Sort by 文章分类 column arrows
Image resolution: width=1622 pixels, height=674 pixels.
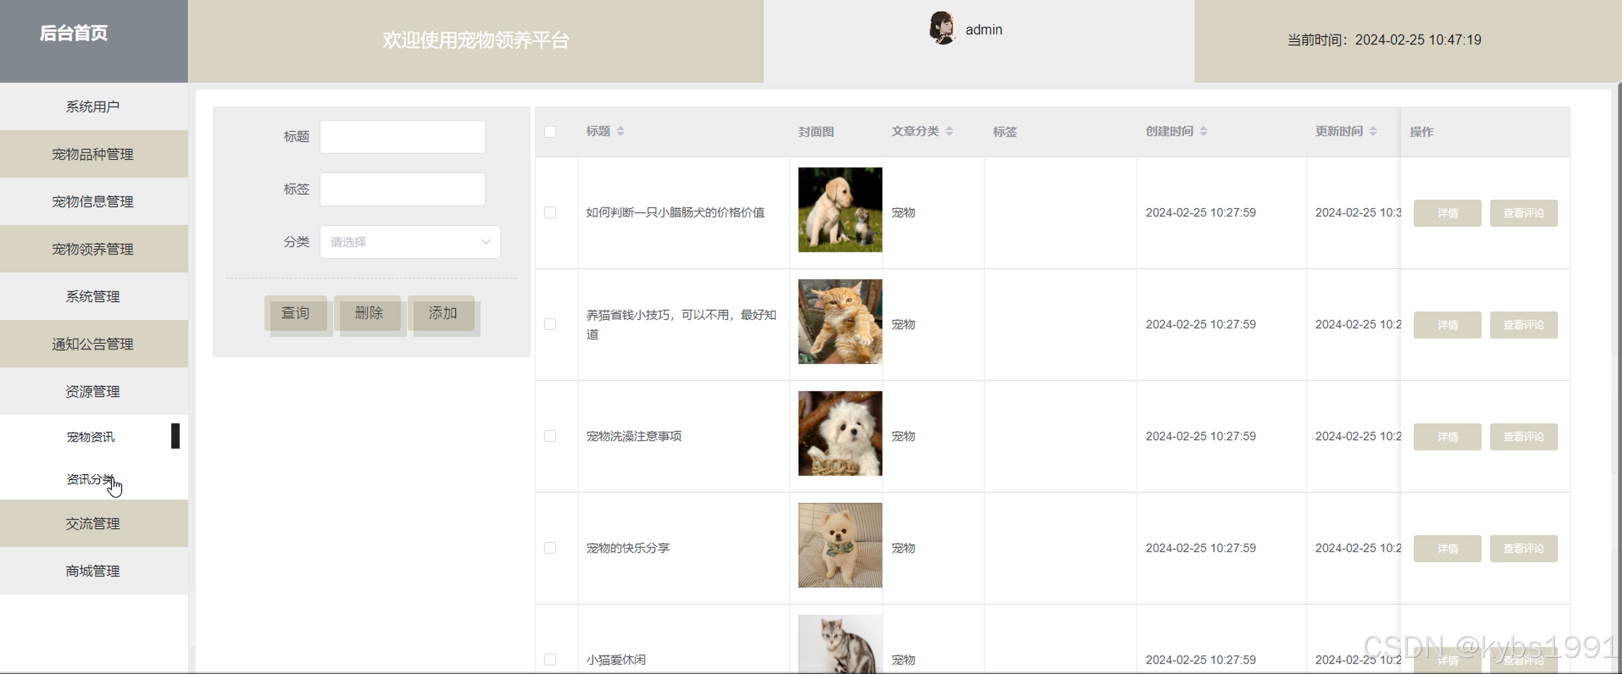(949, 131)
